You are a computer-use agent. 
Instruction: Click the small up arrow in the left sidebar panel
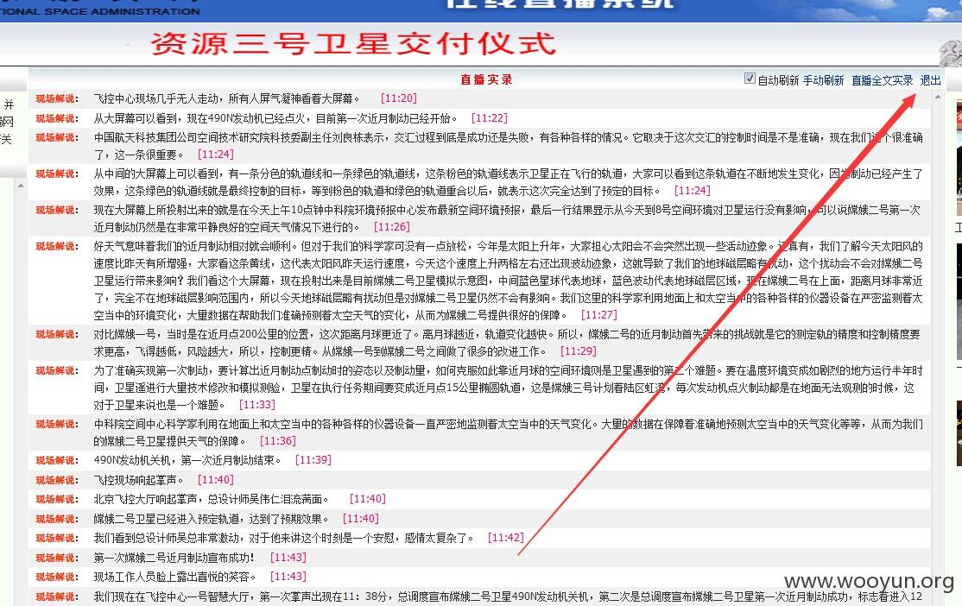21,186
